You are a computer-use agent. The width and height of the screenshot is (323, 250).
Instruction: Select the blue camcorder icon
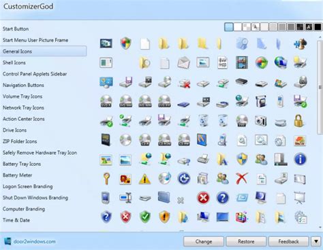tap(261, 101)
